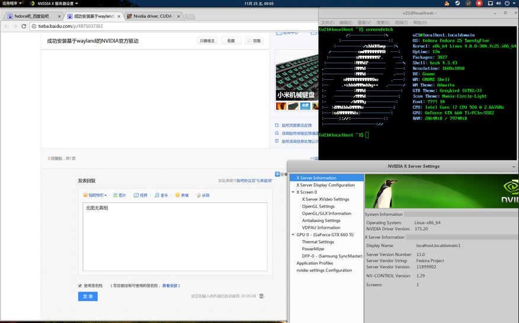Open the NVIDIA X 服务器设置 app menu in top bar

pos(54,4)
